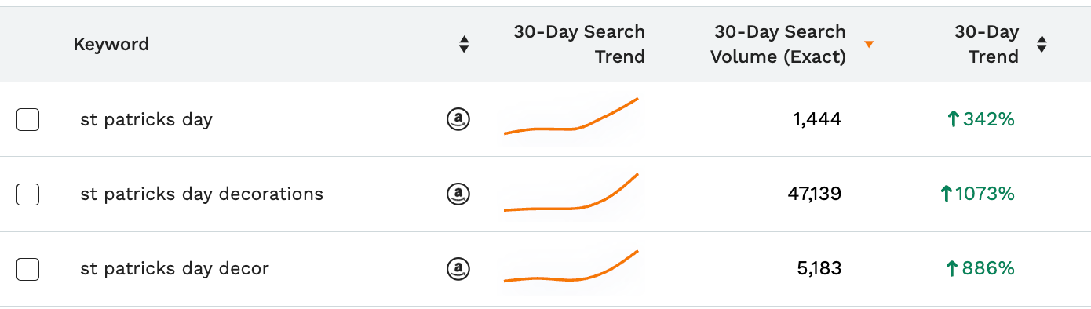Click the 30-Day Search Trend header
1091x309 pixels.
coord(579,44)
